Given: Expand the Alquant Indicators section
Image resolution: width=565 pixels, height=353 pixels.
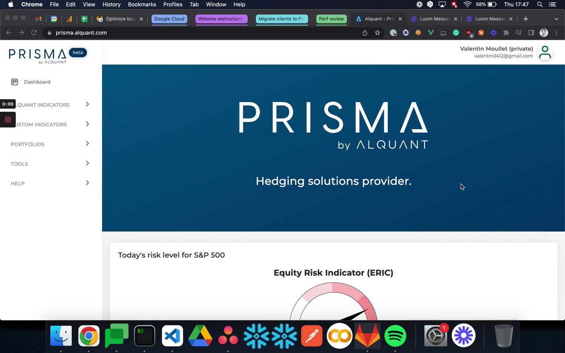Looking at the screenshot, I should point(51,105).
